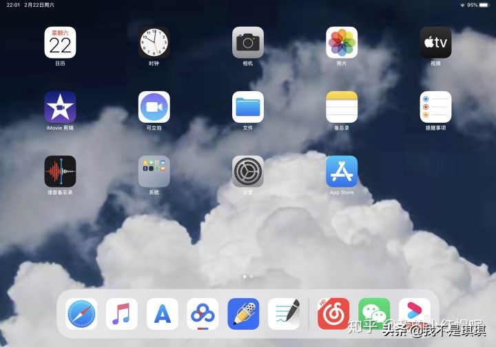Launch Notability in the dock
The width and height of the screenshot is (496, 347).
243,314
